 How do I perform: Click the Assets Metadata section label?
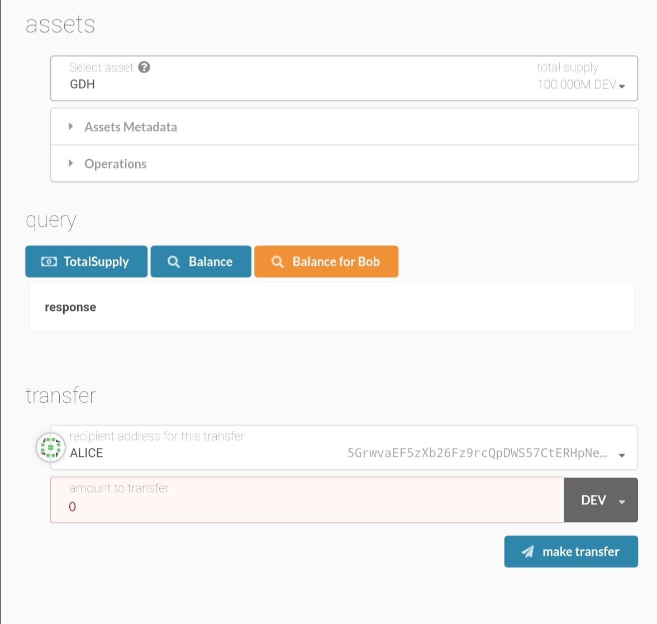pyautogui.click(x=131, y=127)
